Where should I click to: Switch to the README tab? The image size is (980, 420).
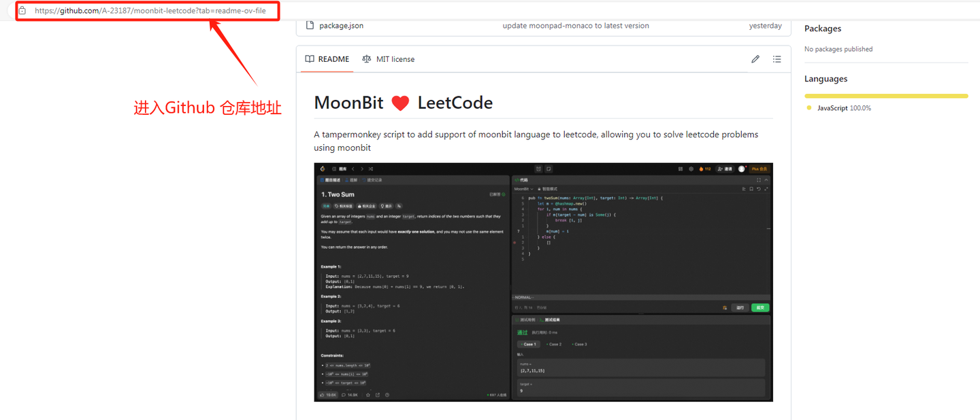click(332, 59)
